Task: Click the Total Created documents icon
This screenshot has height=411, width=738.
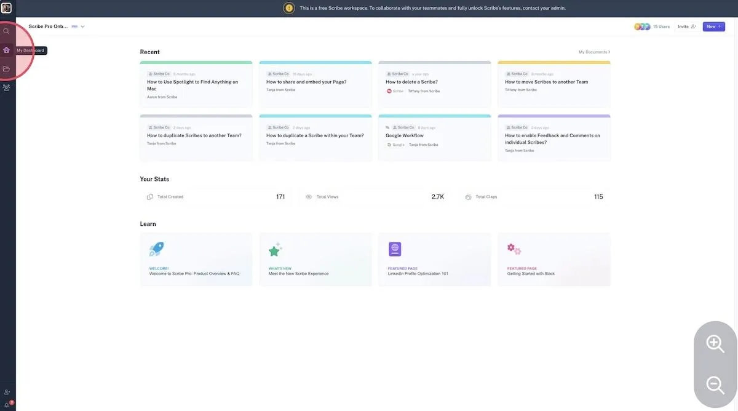Action: [150, 197]
